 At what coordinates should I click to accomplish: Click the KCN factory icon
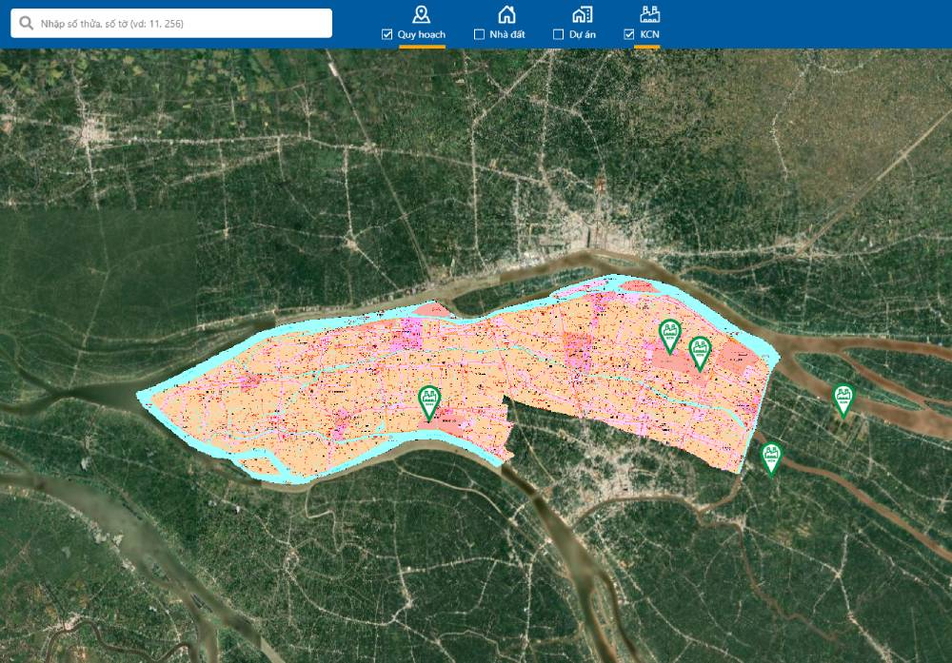coord(650,13)
